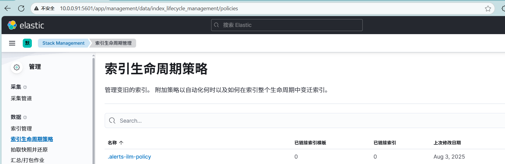505x164 pixels.
Task: Focus the 搜索 Elastic global search field
Action: coord(287,25)
